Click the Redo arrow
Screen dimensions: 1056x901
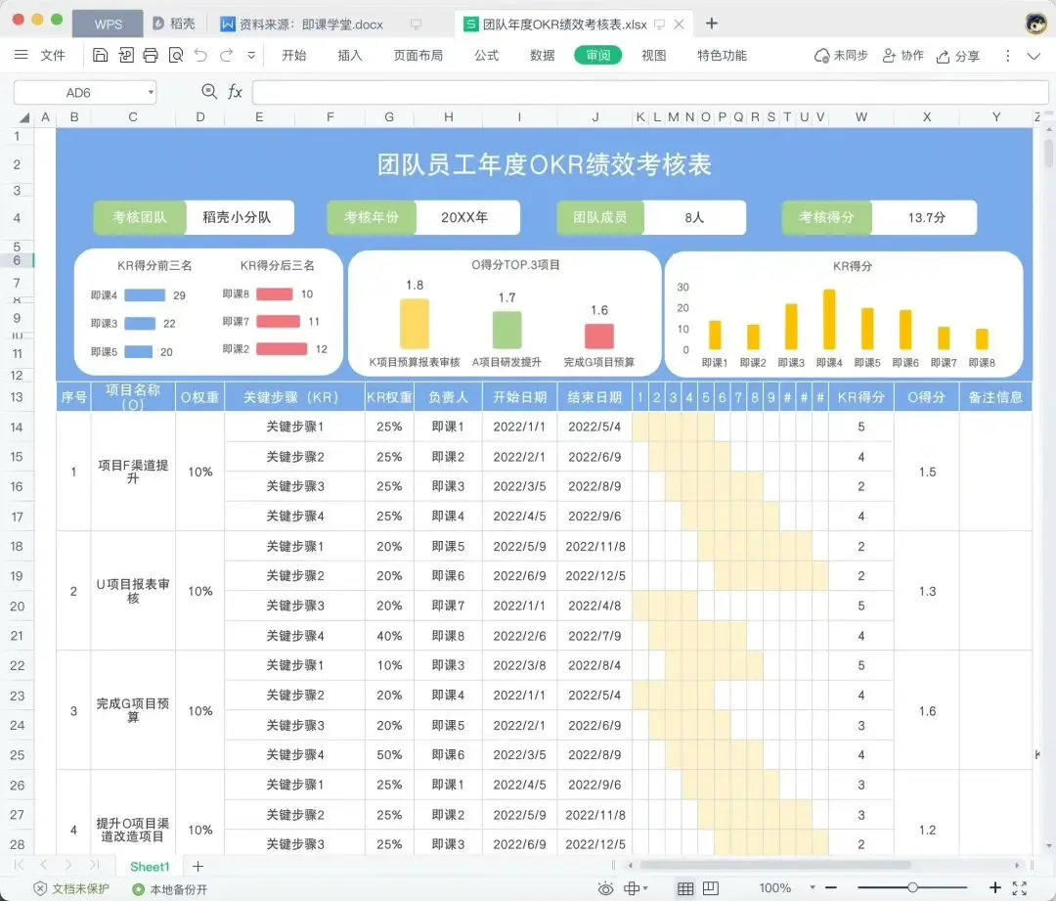226,55
